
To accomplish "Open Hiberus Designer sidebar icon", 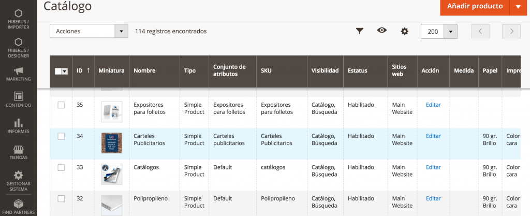I will [x=19, y=48].
